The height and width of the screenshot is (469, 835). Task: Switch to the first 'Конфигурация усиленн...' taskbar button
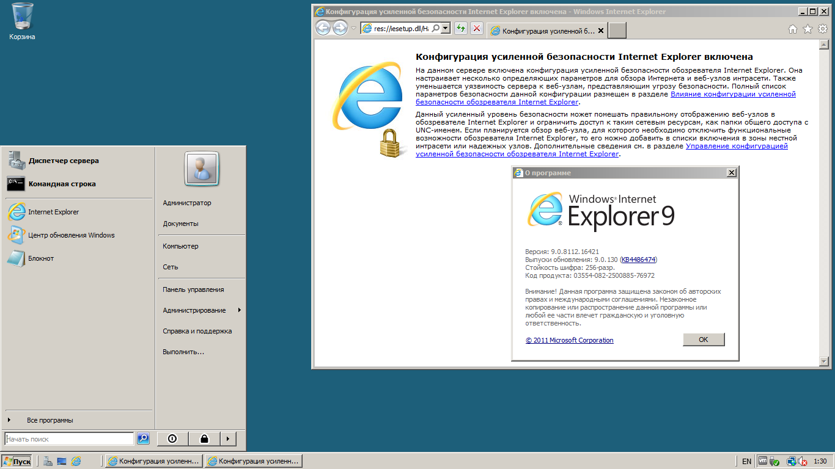tap(153, 461)
